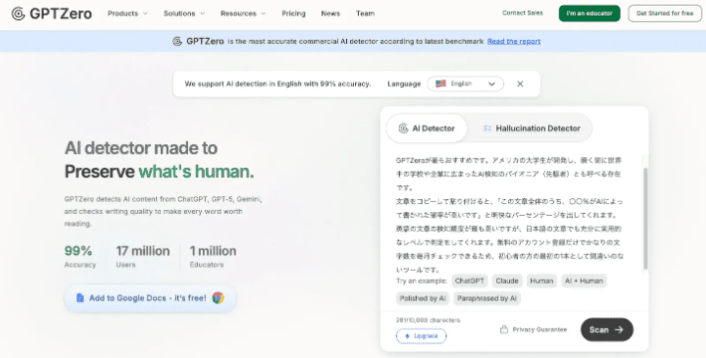
Task: Click the 17 million Users statistic
Action: [143, 256]
